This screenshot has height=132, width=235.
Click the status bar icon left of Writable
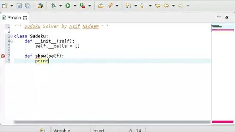click(43, 130)
